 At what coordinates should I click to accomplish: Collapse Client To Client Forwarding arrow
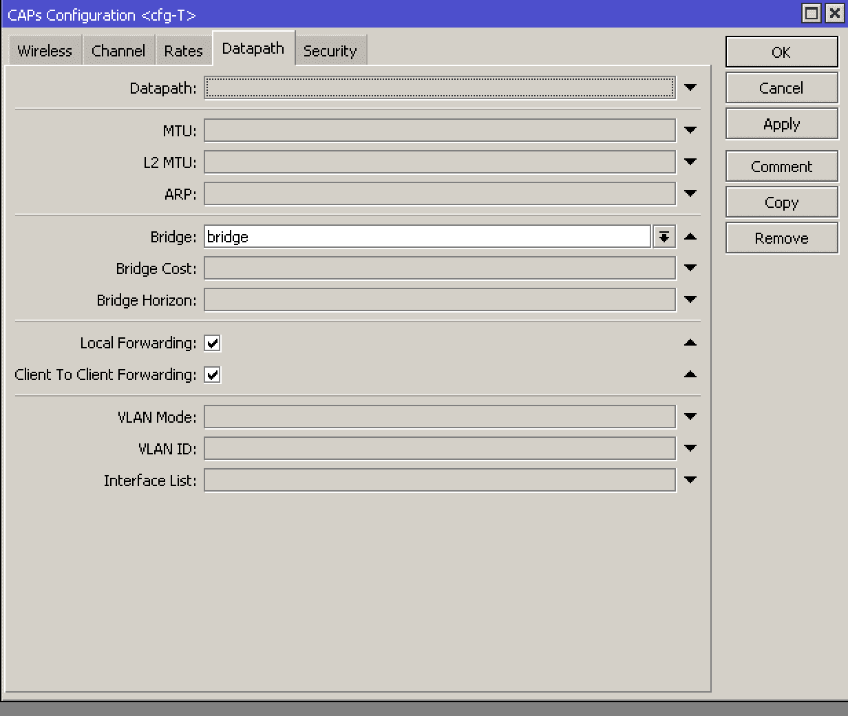pyautogui.click(x=690, y=374)
